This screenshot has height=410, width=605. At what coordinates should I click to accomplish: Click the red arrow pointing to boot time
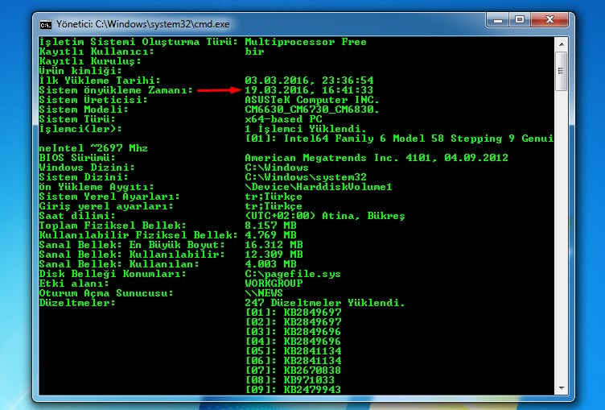(217, 90)
